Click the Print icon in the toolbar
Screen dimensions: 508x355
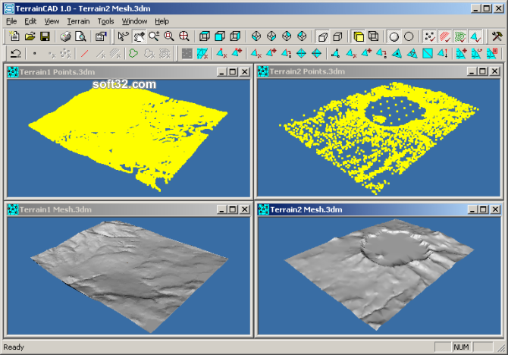coord(65,36)
